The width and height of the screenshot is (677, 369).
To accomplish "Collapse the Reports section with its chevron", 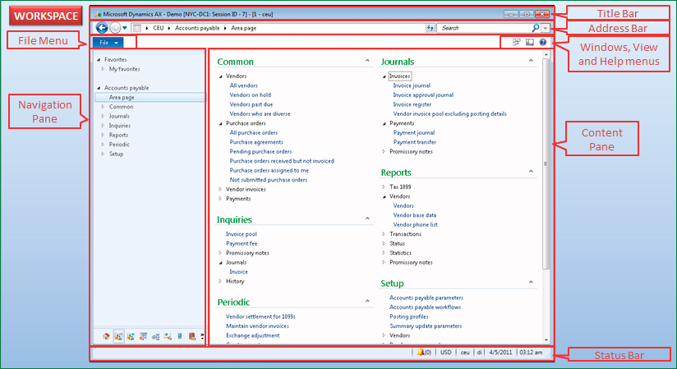I will coord(531,171).
